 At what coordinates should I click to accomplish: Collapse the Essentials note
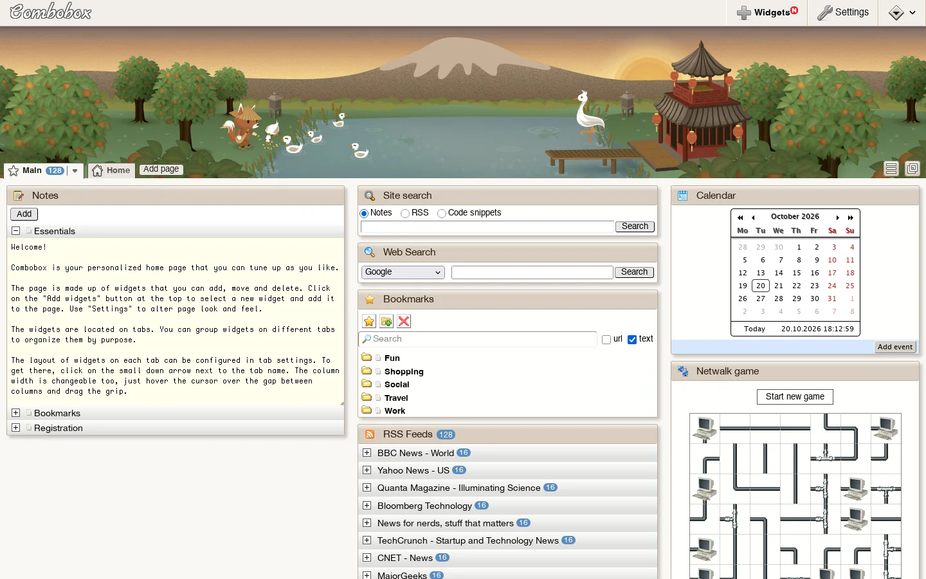(16, 231)
